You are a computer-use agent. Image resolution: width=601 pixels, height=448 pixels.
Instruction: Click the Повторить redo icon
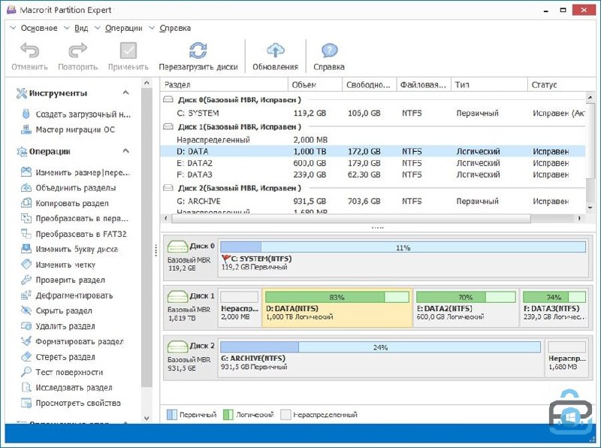coord(78,50)
